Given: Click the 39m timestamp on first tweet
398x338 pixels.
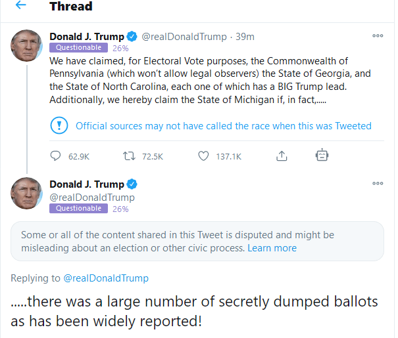Looking at the screenshot, I should point(246,37).
